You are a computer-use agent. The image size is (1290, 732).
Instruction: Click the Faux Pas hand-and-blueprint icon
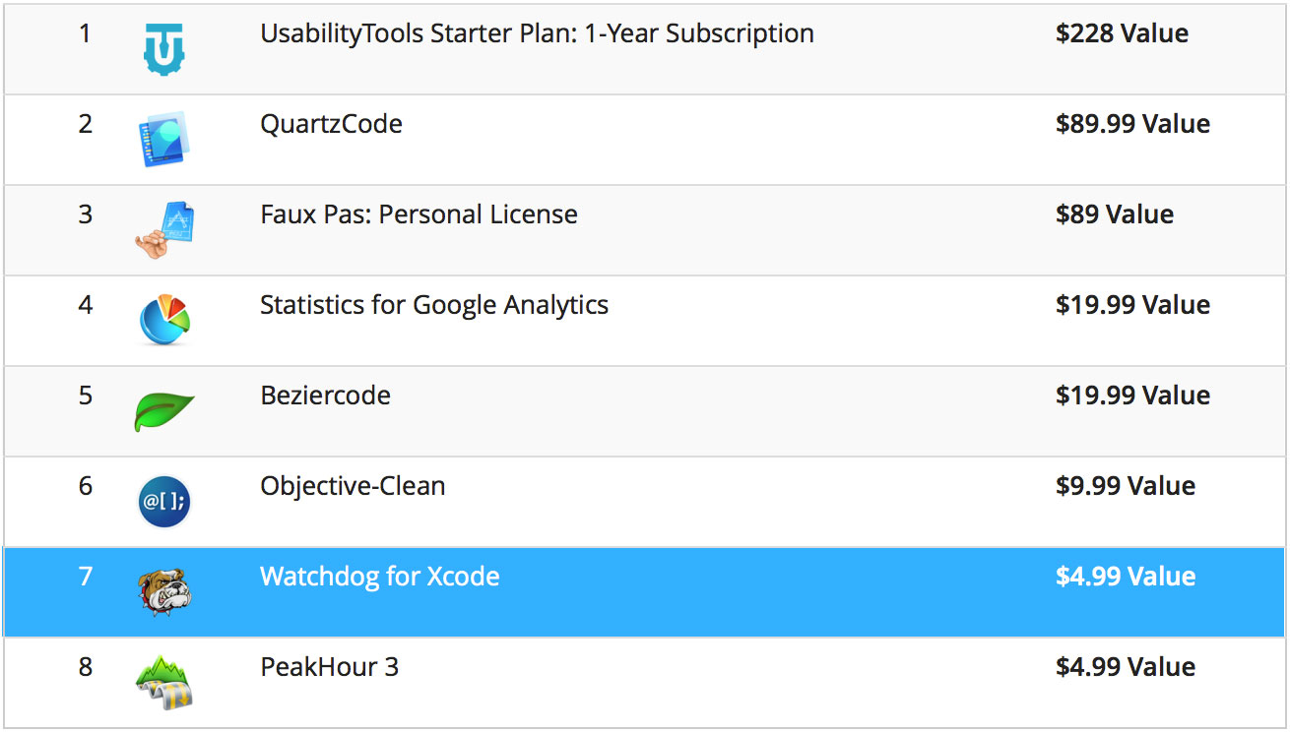[x=164, y=229]
